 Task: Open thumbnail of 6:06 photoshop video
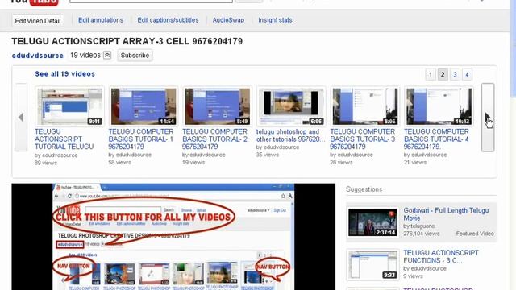click(x=291, y=106)
